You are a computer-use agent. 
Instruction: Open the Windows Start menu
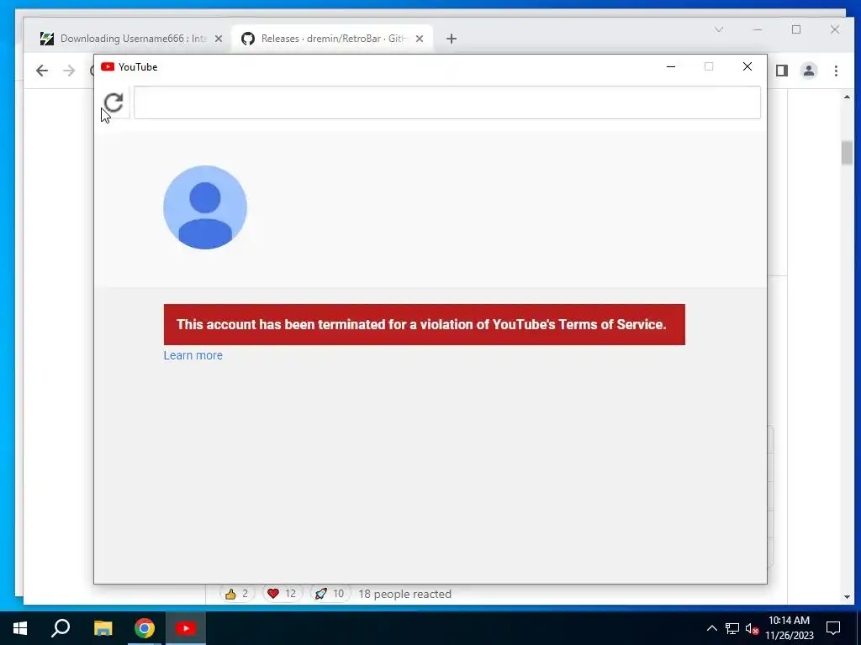click(20, 628)
